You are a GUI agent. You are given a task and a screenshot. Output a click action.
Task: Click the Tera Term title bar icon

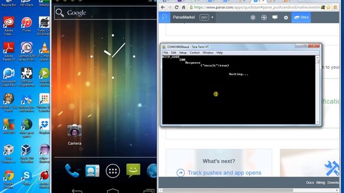coord(164,47)
